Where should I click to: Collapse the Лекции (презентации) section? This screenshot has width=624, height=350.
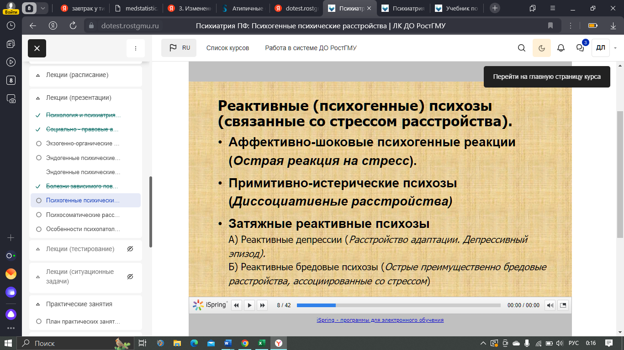(37, 98)
